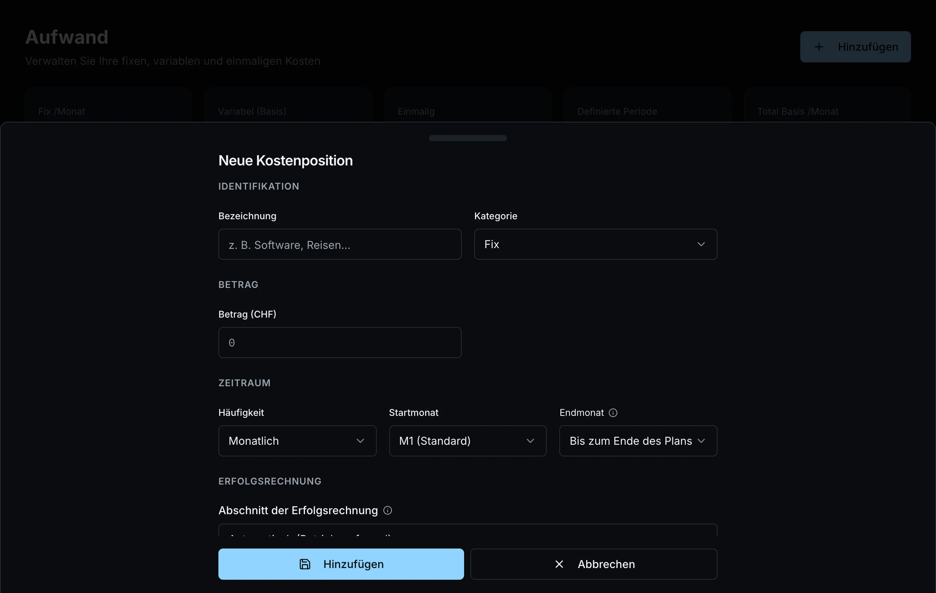The height and width of the screenshot is (593, 936).
Task: Open the Startmonat dropdown M1 (Standard)
Action: 468,441
